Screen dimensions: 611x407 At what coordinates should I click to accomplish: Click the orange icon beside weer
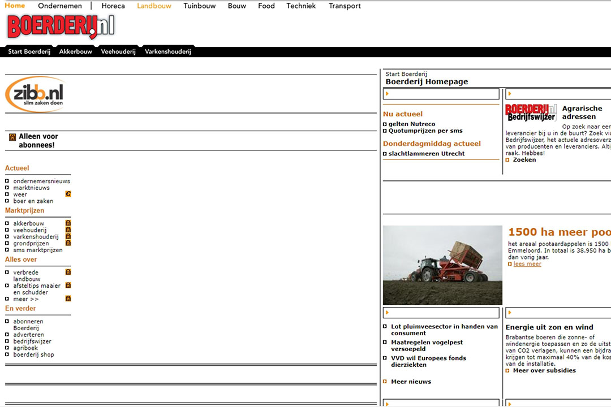point(68,194)
